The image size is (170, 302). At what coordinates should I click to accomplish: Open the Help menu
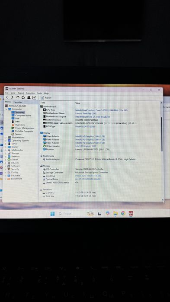tap(46, 93)
